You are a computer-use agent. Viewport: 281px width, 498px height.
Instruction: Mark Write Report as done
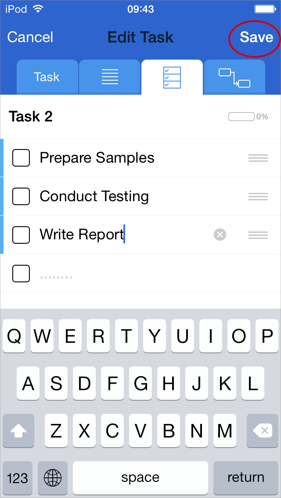pyautogui.click(x=21, y=235)
